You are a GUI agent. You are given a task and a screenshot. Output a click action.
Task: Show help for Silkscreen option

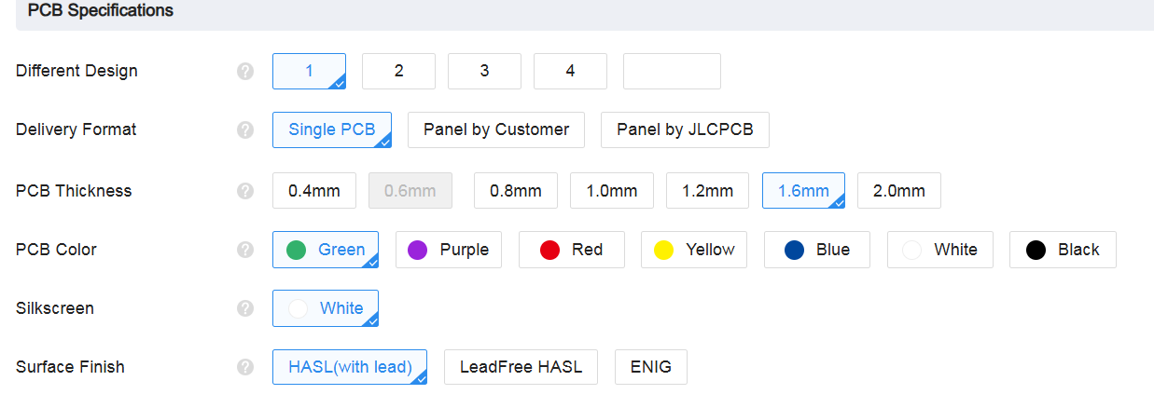coord(245,308)
